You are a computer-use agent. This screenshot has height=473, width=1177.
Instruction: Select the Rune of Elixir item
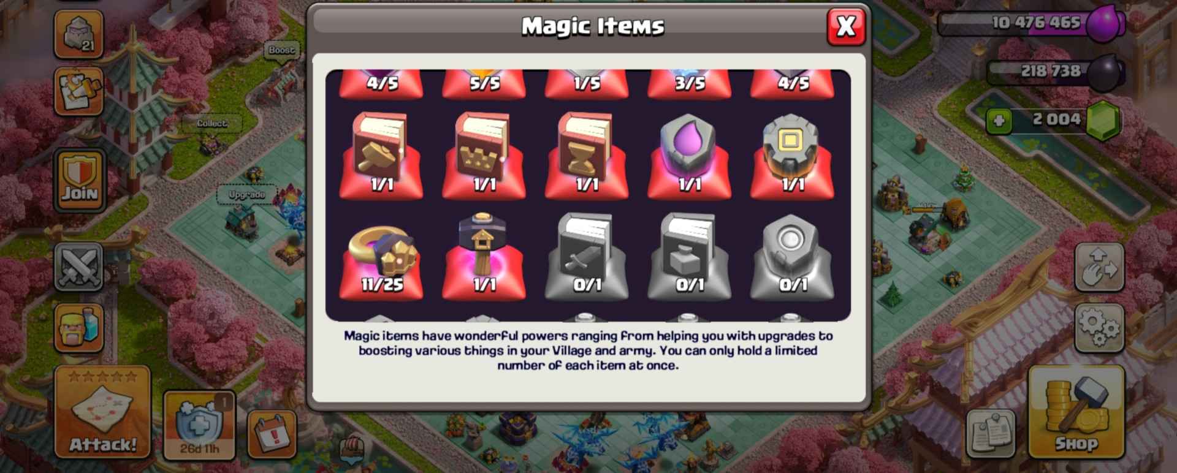(689, 154)
